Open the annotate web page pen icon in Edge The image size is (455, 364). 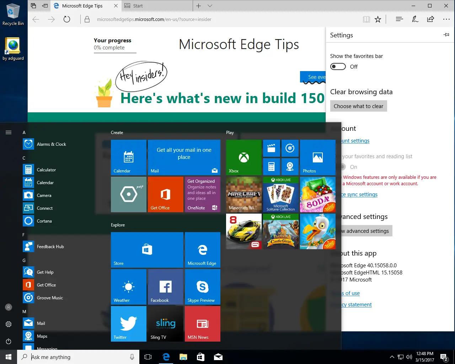(x=415, y=19)
